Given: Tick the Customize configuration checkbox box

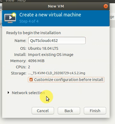Looking at the screenshot, I should (x=31, y=80).
